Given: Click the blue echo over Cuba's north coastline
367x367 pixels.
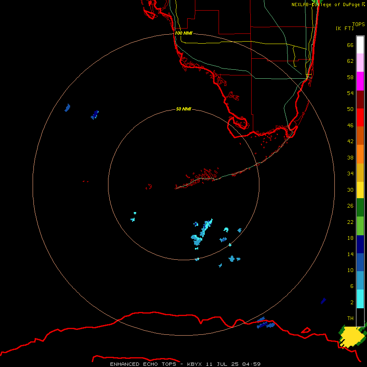Looking at the screenshot, I should pyautogui.click(x=265, y=323).
